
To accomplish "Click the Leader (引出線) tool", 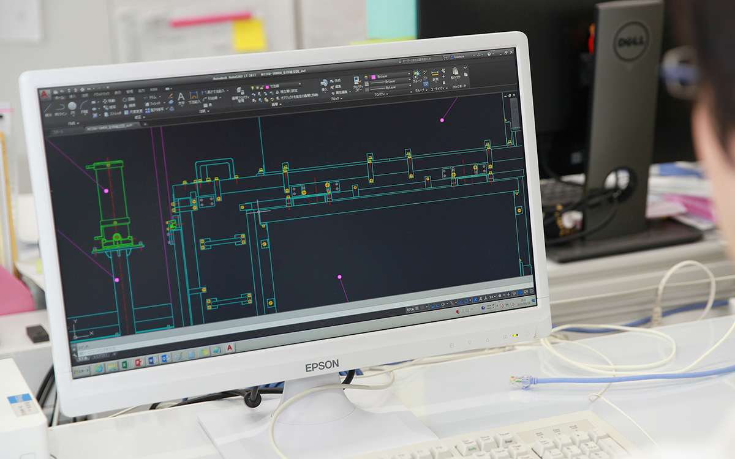I will (x=211, y=98).
